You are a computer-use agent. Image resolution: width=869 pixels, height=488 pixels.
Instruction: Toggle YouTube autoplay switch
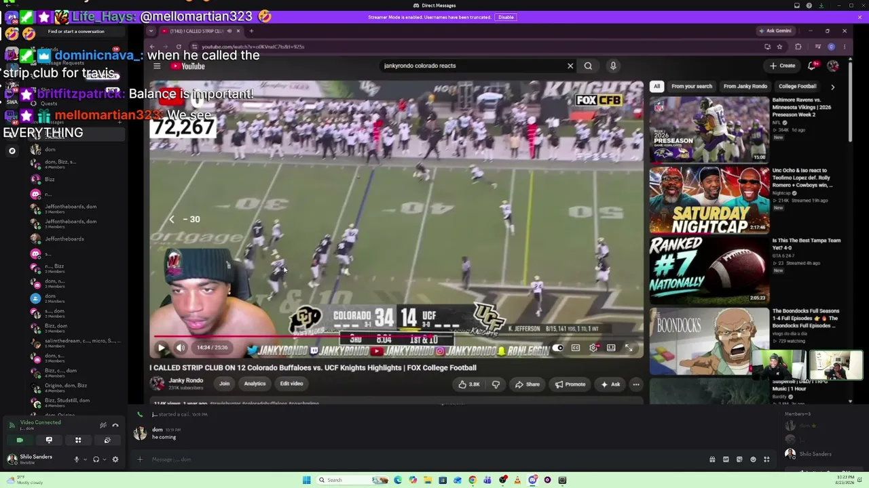coord(557,348)
